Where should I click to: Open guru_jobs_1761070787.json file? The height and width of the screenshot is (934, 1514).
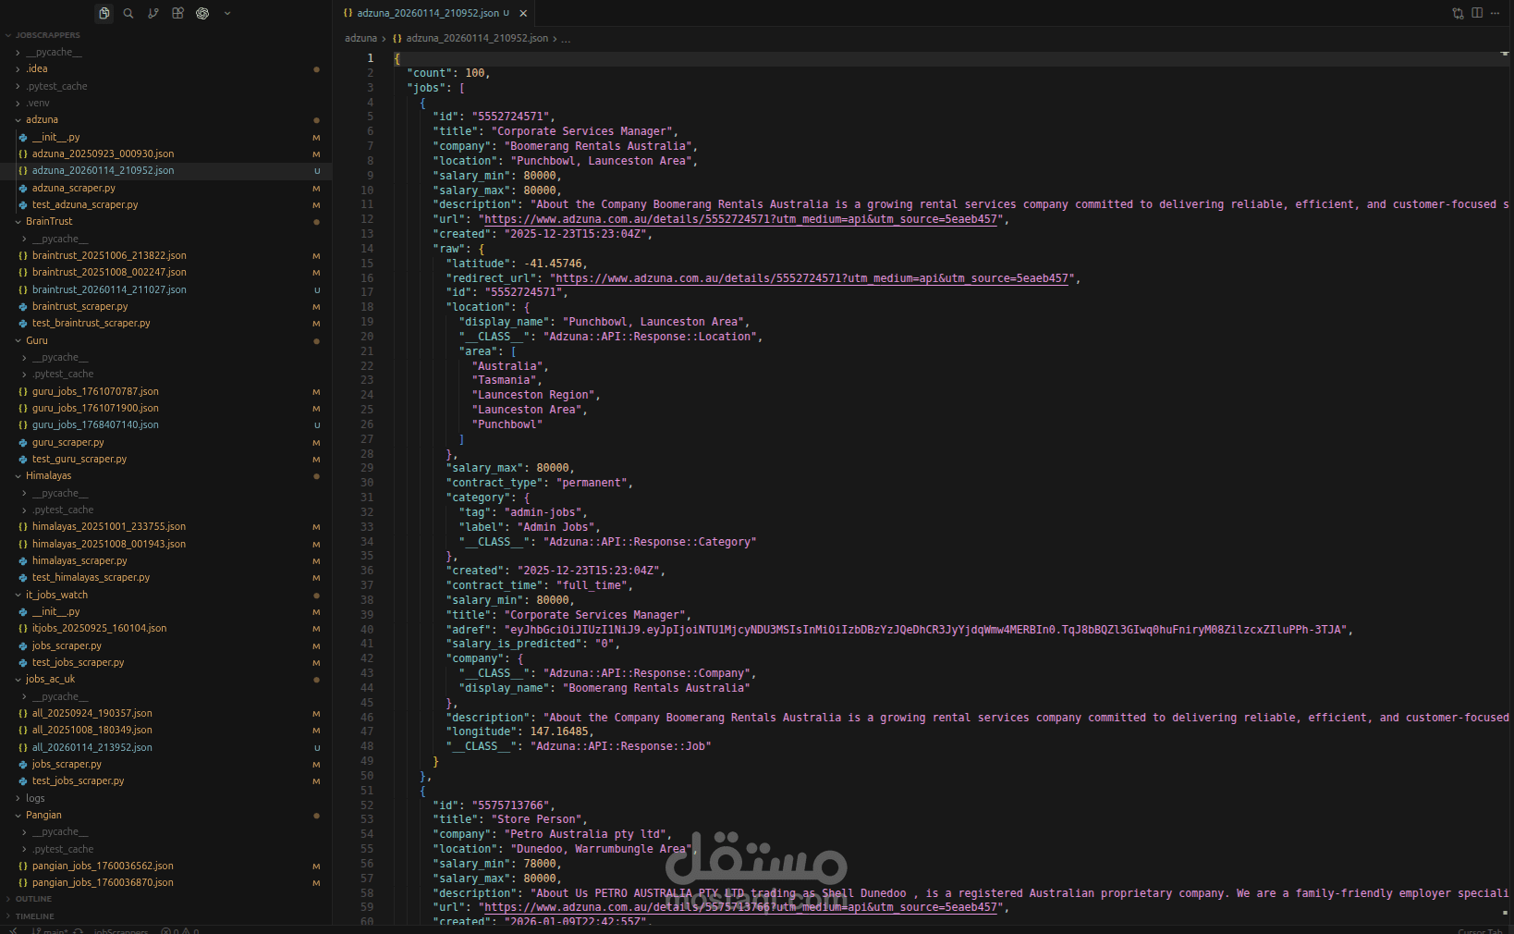[x=95, y=391]
